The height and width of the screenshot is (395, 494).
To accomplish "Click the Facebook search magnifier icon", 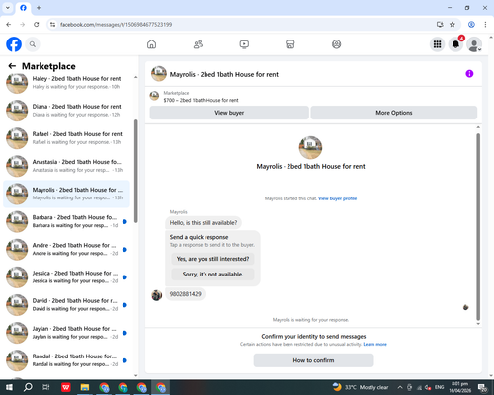I will click(33, 44).
